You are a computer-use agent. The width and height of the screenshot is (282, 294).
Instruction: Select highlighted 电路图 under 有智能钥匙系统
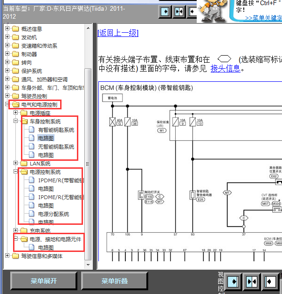pos(46,138)
